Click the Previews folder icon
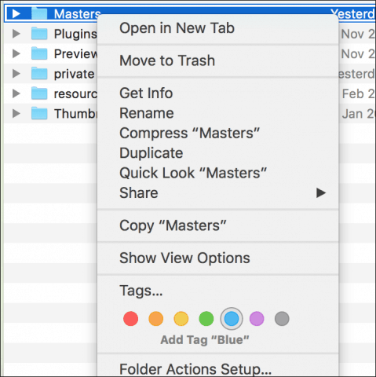376x377 pixels. [x=39, y=53]
